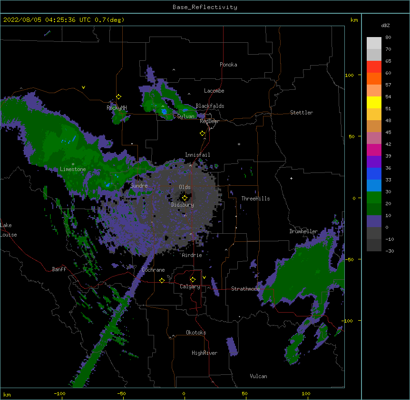Pick the magenta 42 dBZ legend swatch
The image size is (410, 400).
[x=374, y=150]
